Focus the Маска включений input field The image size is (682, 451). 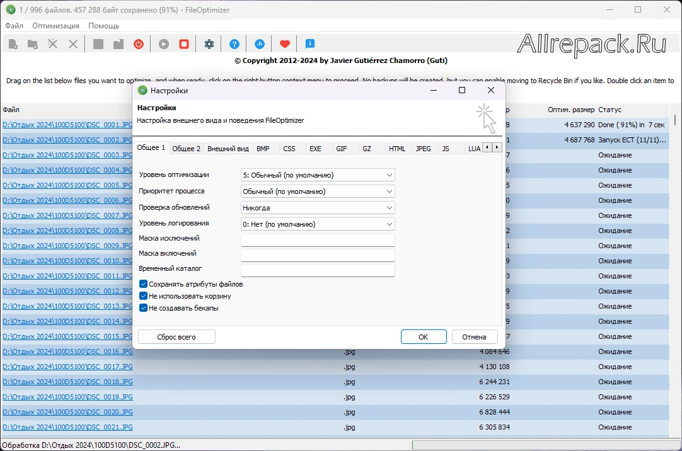[x=318, y=255]
